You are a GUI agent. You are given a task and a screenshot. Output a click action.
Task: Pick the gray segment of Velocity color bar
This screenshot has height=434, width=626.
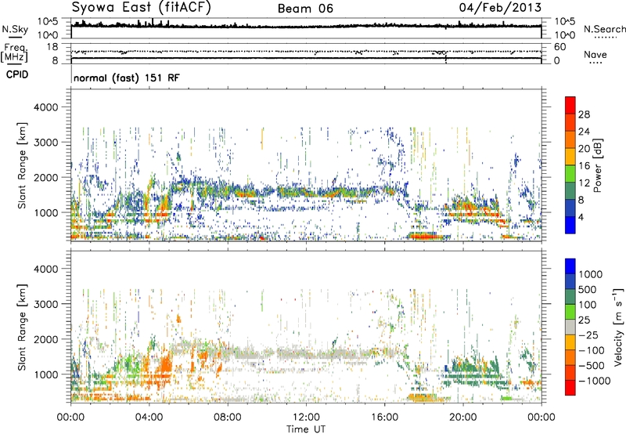(x=570, y=327)
